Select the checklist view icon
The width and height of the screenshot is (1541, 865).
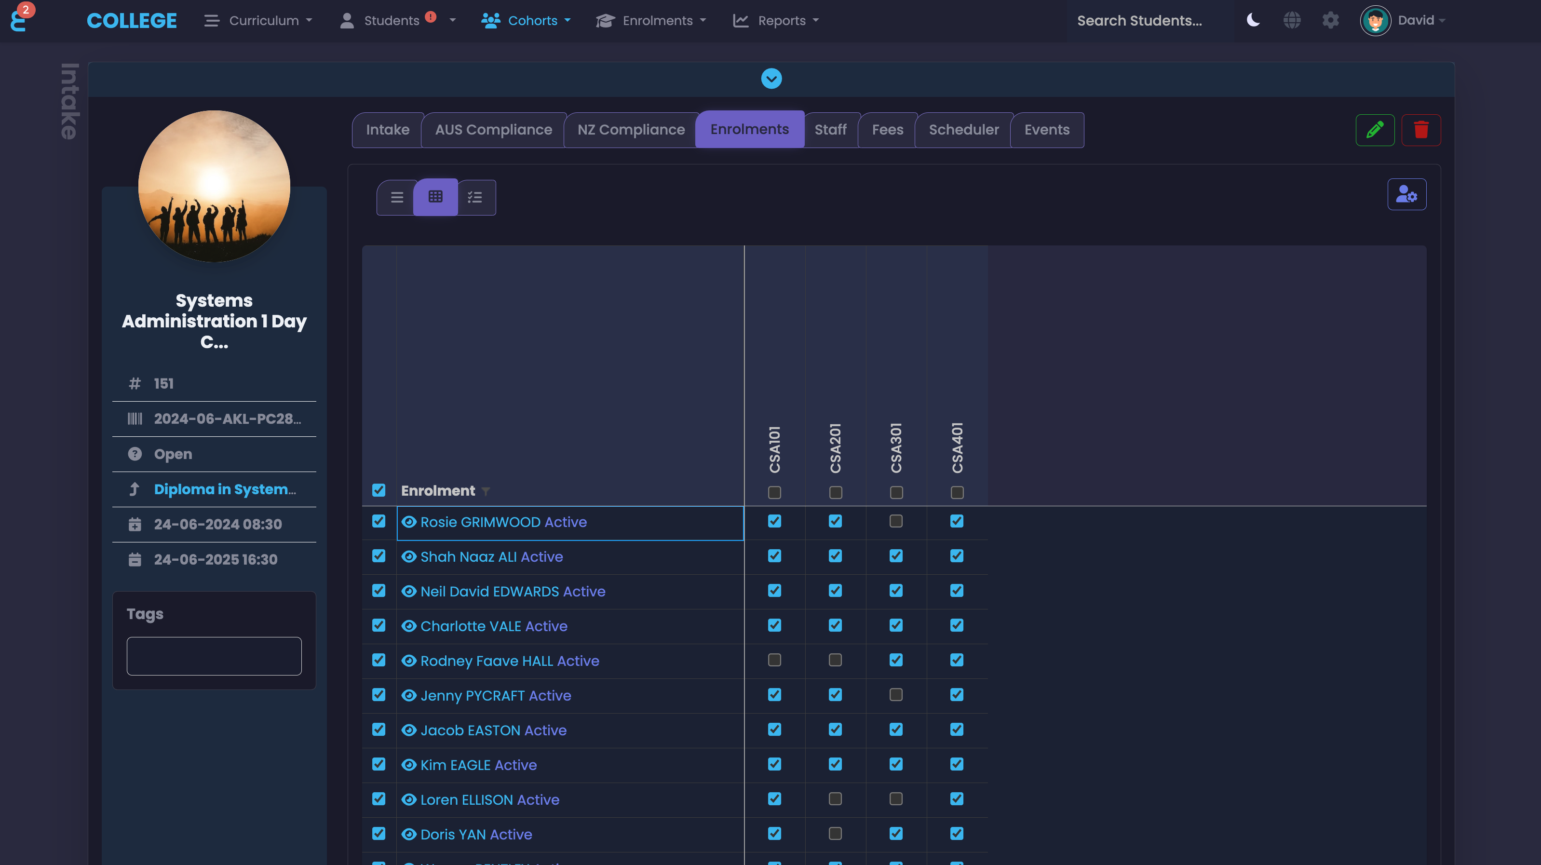click(x=475, y=197)
